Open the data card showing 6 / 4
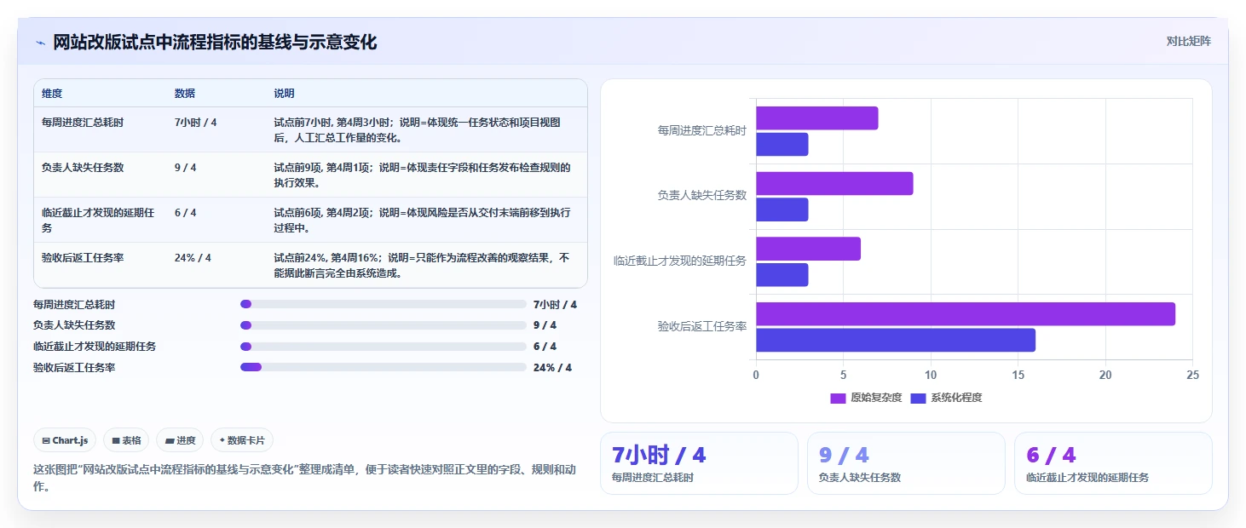The image size is (1246, 528). click(x=1113, y=463)
